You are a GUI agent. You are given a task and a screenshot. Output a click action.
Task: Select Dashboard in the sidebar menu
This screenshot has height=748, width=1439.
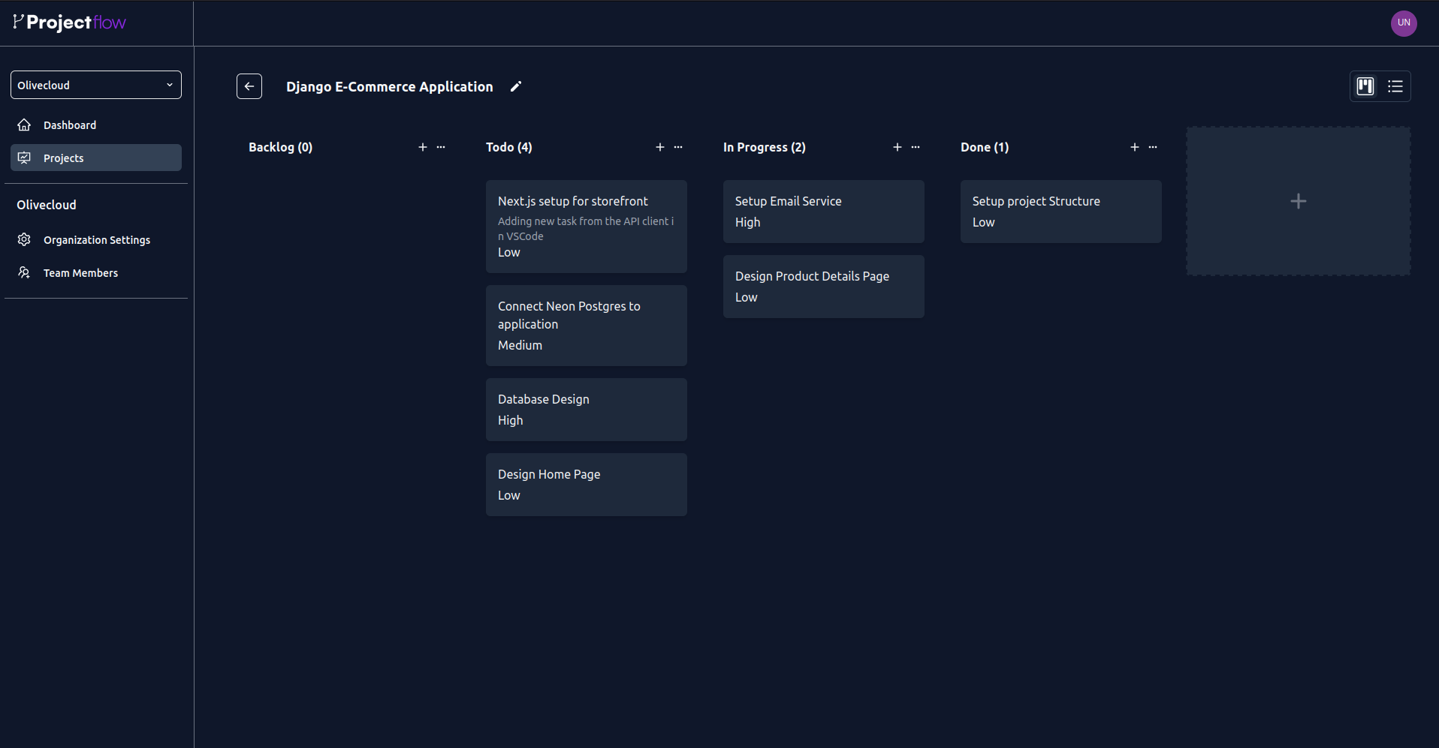pyautogui.click(x=70, y=125)
